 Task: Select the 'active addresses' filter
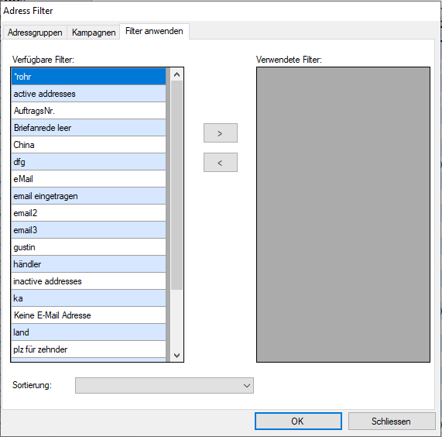coord(88,94)
